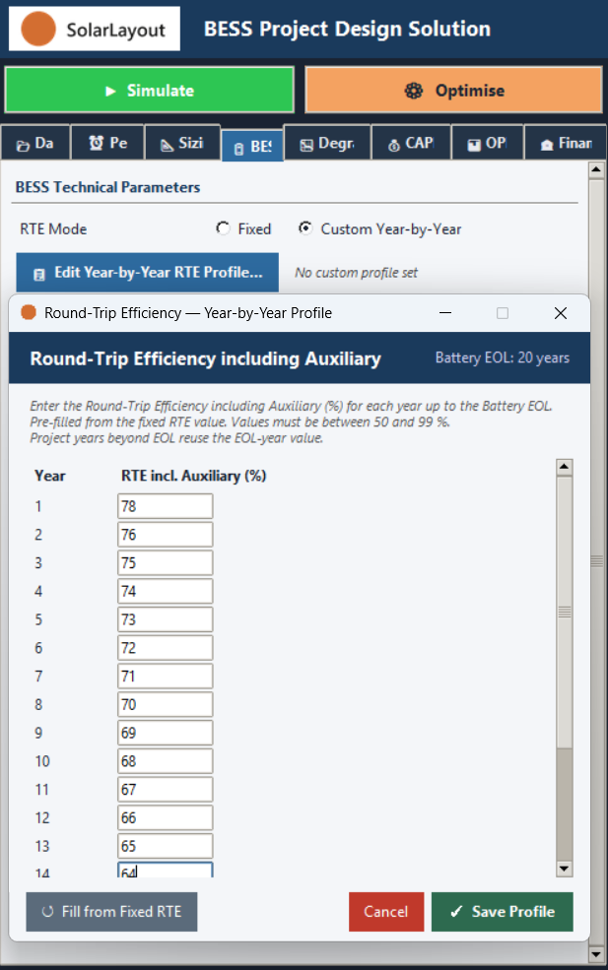Screen dimensions: 608x970
Task: Click Fill from Fixed RTE button
Action: [x=111, y=911]
